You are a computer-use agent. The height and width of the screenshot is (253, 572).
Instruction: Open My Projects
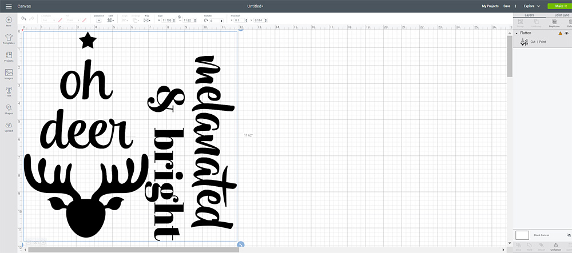(x=490, y=6)
